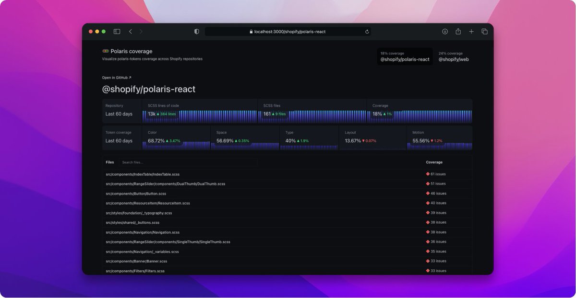Click the 35 issues badge

pos(436,252)
